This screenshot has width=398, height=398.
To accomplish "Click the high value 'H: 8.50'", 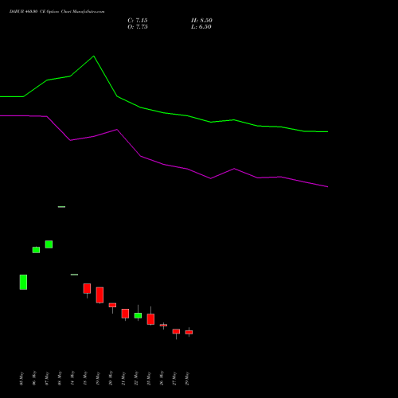I will pyautogui.click(x=201, y=21).
